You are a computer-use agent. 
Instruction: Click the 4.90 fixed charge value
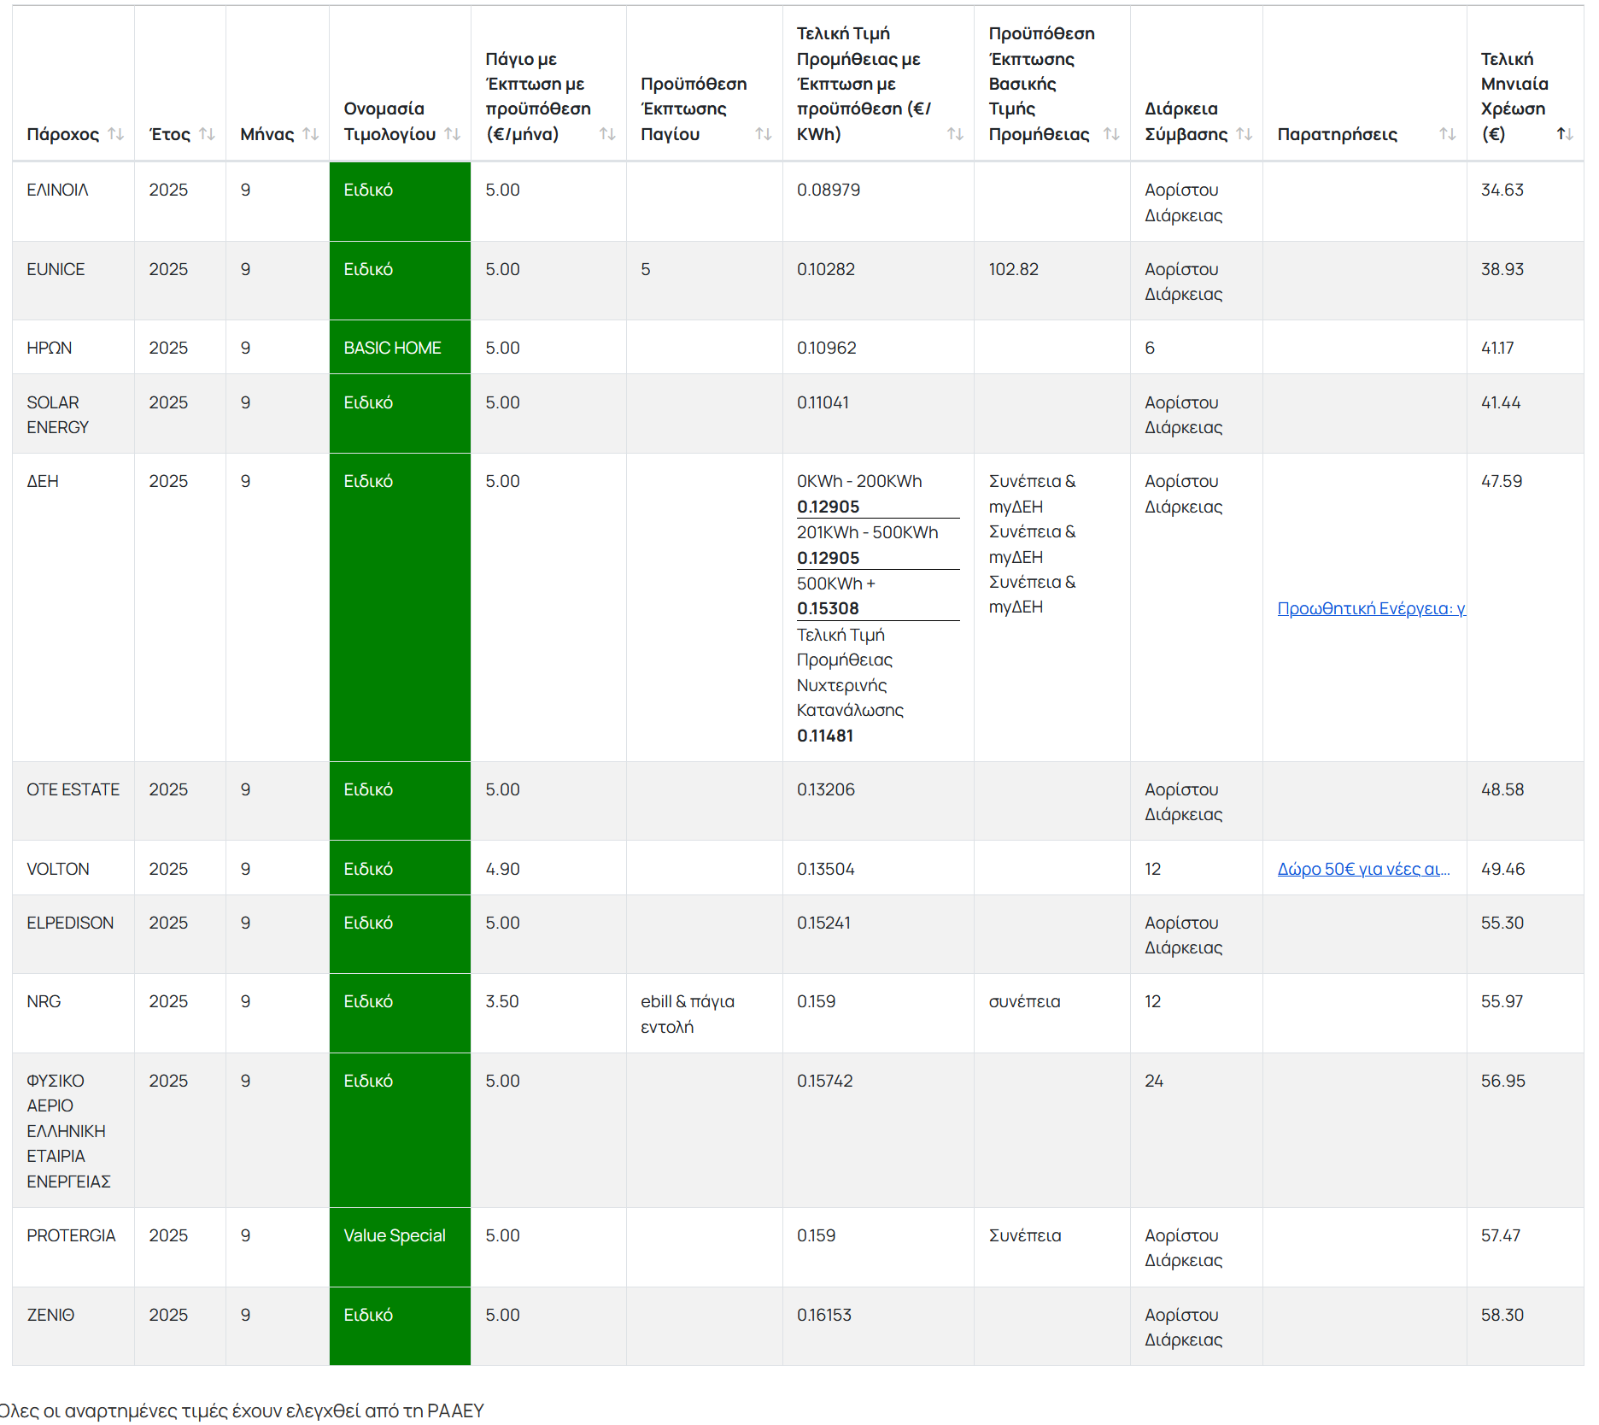click(502, 869)
